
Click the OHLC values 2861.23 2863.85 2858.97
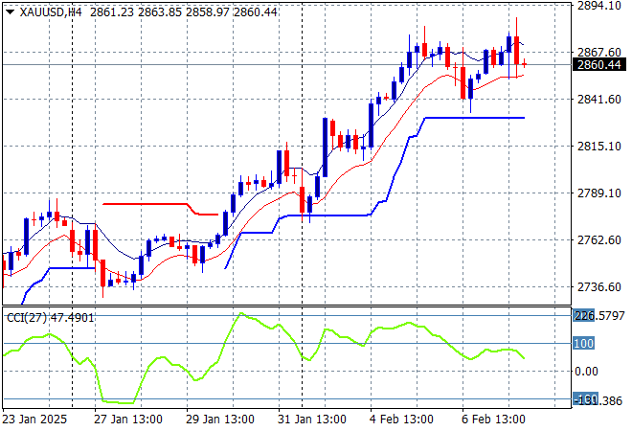(160, 12)
